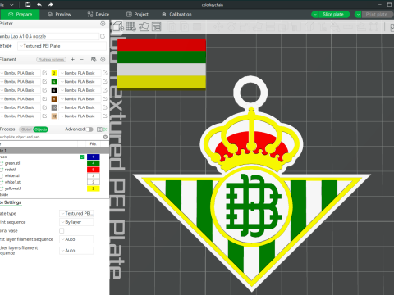Edit preset of filament 4
394x295 pixels.
105,81
